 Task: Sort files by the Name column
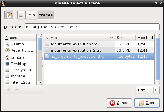pos(79,38)
